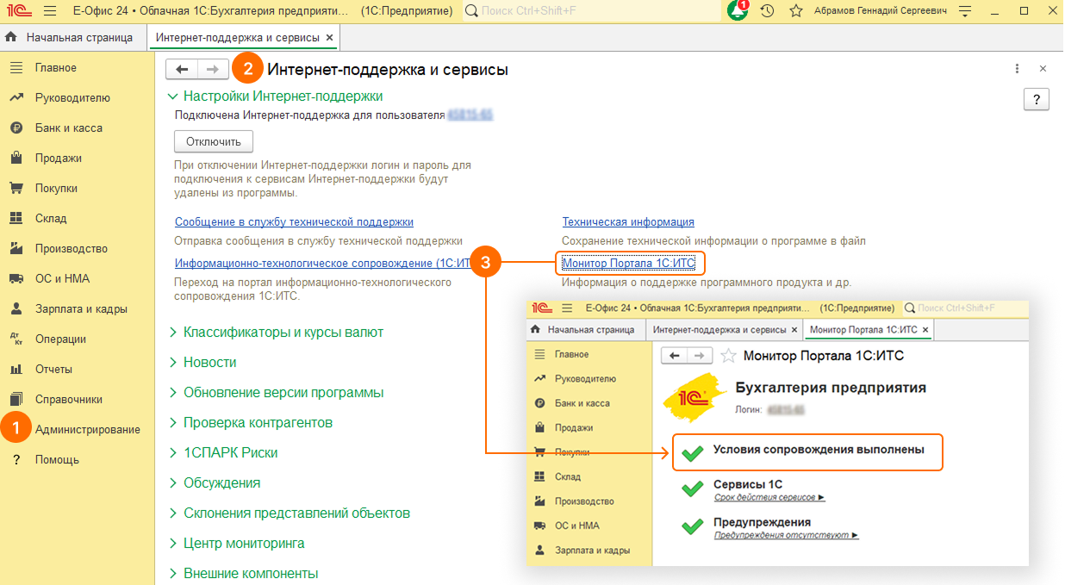The width and height of the screenshot is (1065, 585).
Task: Open Сообщение в службу технической поддержки link
Action: pos(294,222)
